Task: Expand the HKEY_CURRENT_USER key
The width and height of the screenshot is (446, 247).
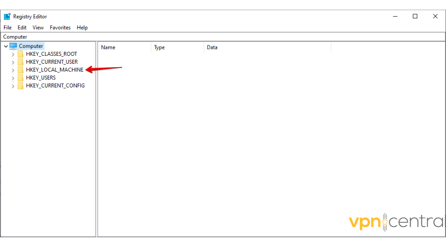Action: (x=13, y=62)
